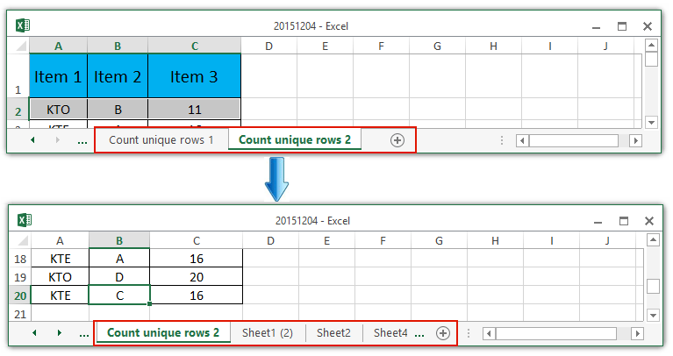Click the select-all corner in top window
The height and width of the screenshot is (356, 673).
(x=18, y=46)
